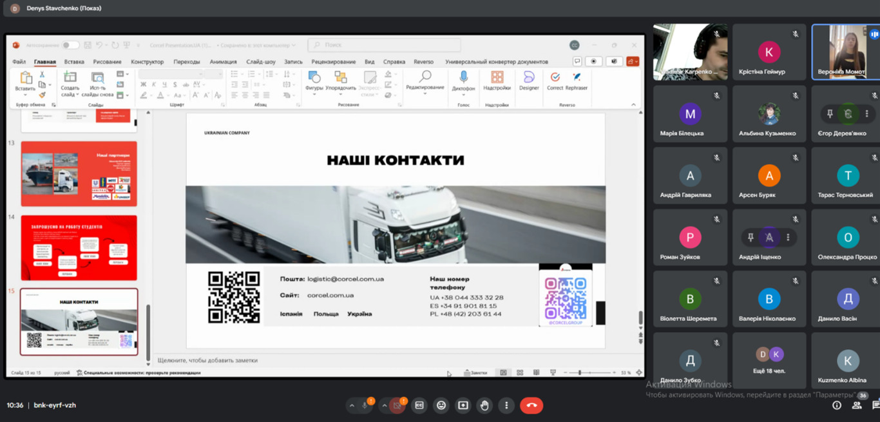
Task: Click the Поиск search field
Action: (385, 45)
